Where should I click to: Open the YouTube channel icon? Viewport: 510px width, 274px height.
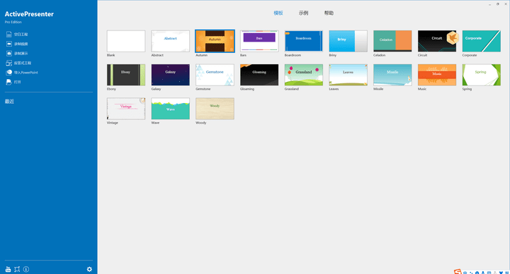8,269
